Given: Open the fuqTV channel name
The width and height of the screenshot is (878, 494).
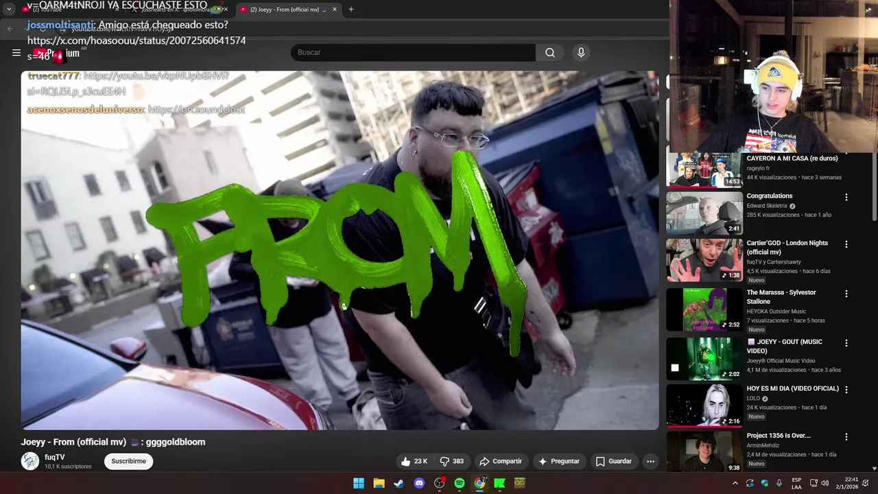Looking at the screenshot, I should point(55,458).
